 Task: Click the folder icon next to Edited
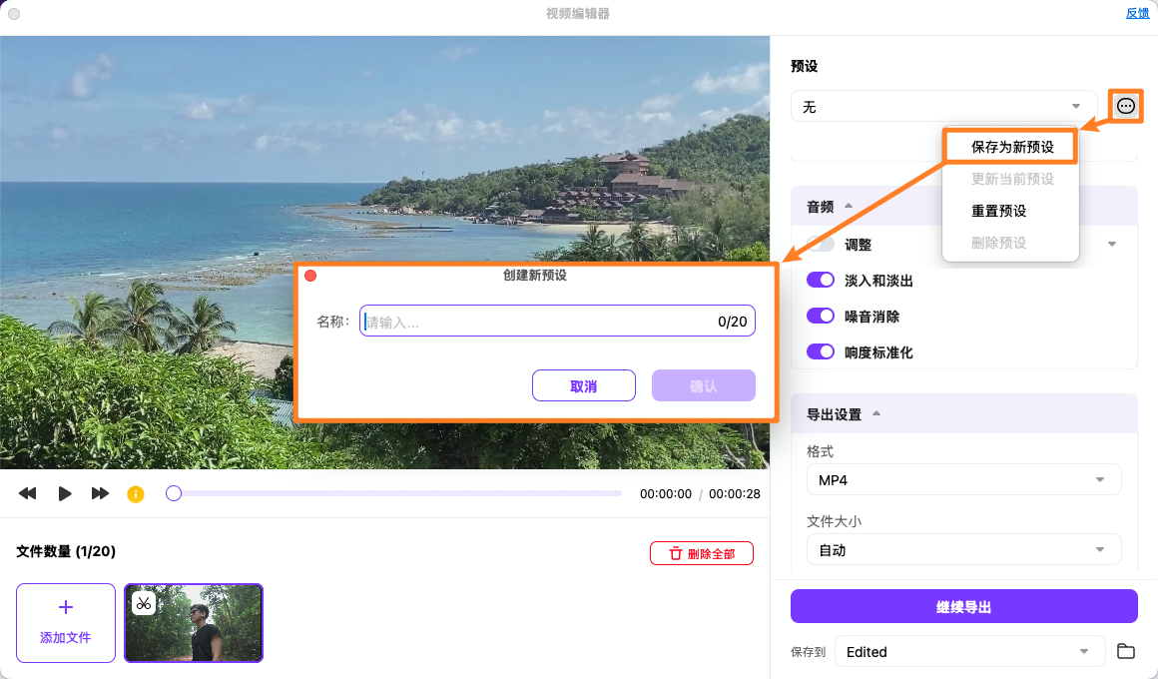pyautogui.click(x=1126, y=651)
